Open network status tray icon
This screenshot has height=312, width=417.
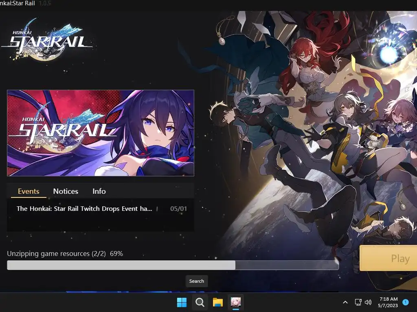pyautogui.click(x=358, y=302)
